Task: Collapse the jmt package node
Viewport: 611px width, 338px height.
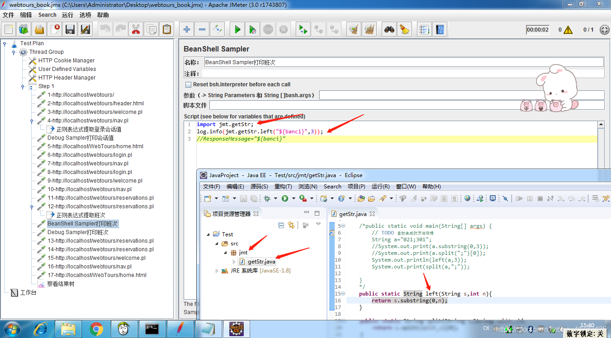Action: [x=225, y=253]
